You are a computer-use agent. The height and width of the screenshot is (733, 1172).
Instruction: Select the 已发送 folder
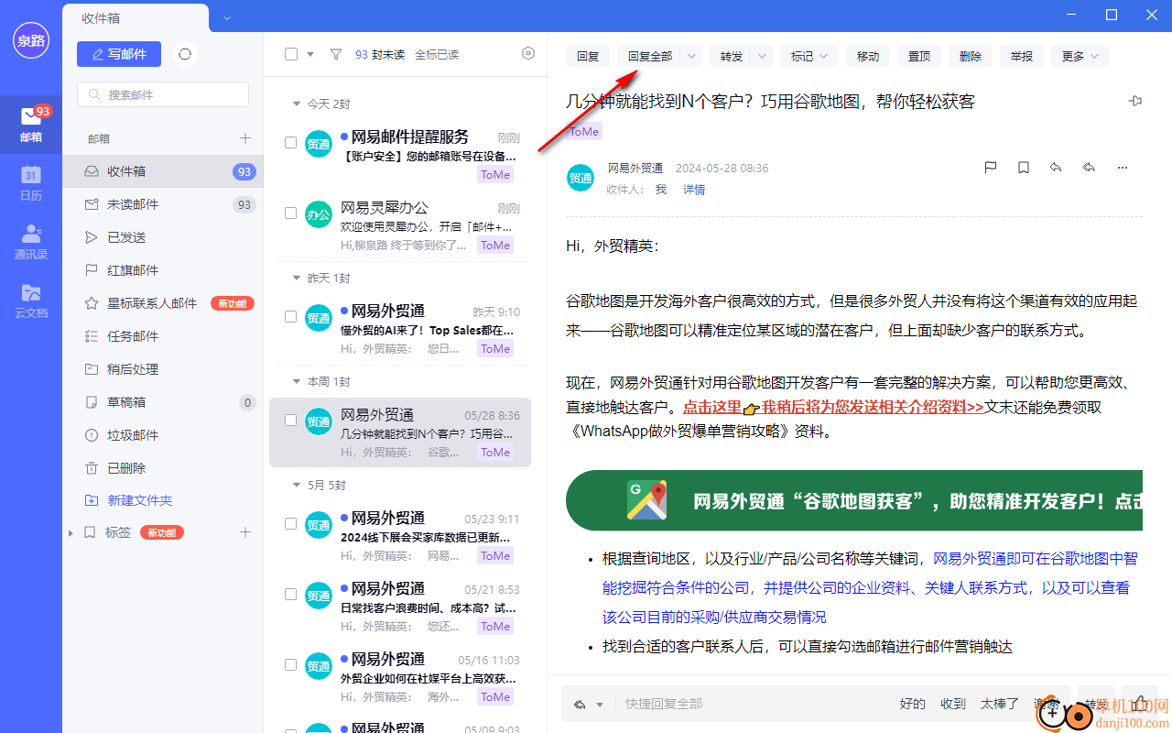(163, 237)
